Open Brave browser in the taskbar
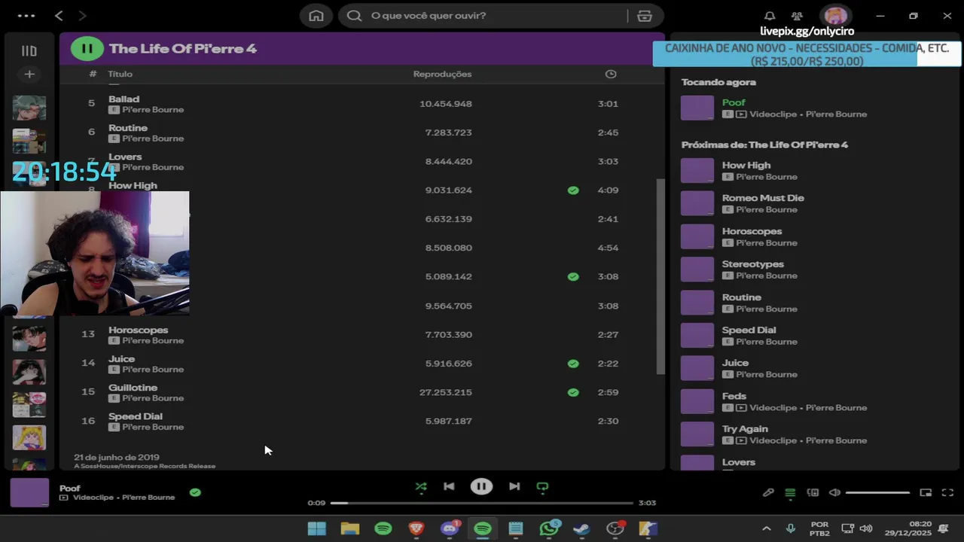 [416, 528]
